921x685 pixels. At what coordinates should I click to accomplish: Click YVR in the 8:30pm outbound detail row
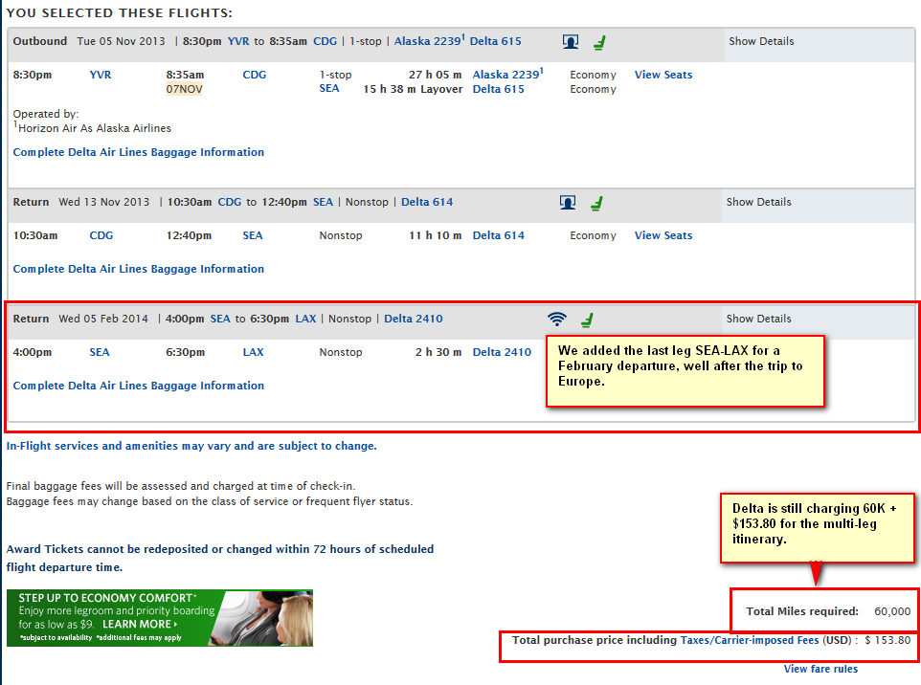click(x=101, y=75)
